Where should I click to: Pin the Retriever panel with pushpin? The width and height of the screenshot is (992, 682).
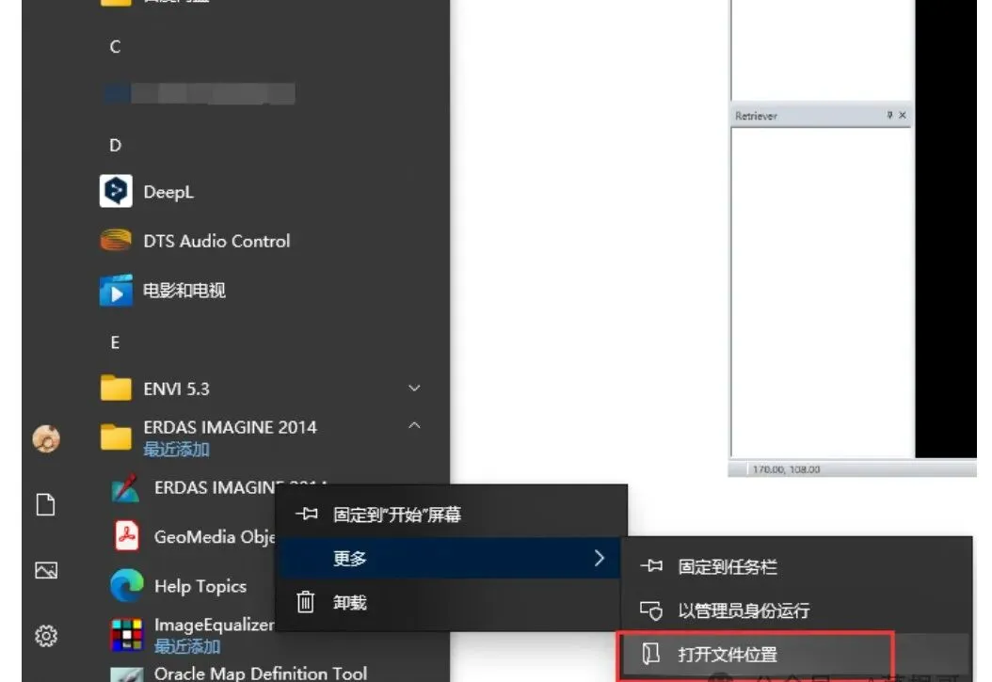(889, 115)
